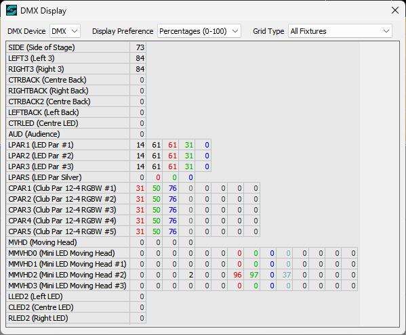Click the MMVHD2 green value 97
The image size is (406, 335).
(x=252, y=275)
